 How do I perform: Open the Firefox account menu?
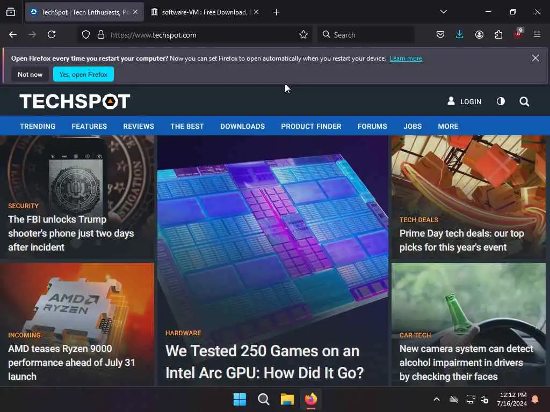479,35
